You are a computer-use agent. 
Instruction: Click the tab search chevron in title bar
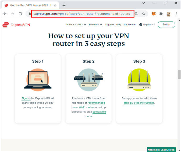click(x=143, y=3)
